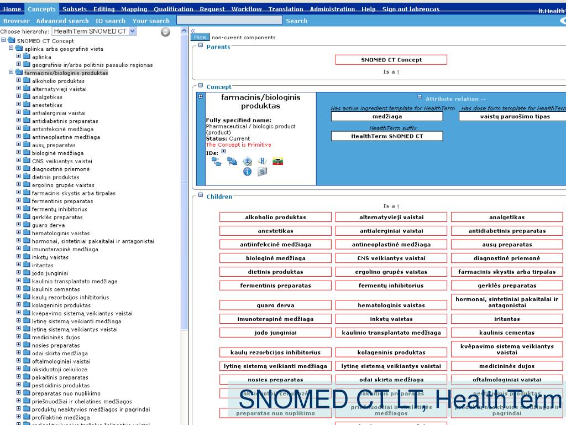Click the folder icon beside medicininės dujos
The width and height of the screenshot is (566, 425).
27,337
